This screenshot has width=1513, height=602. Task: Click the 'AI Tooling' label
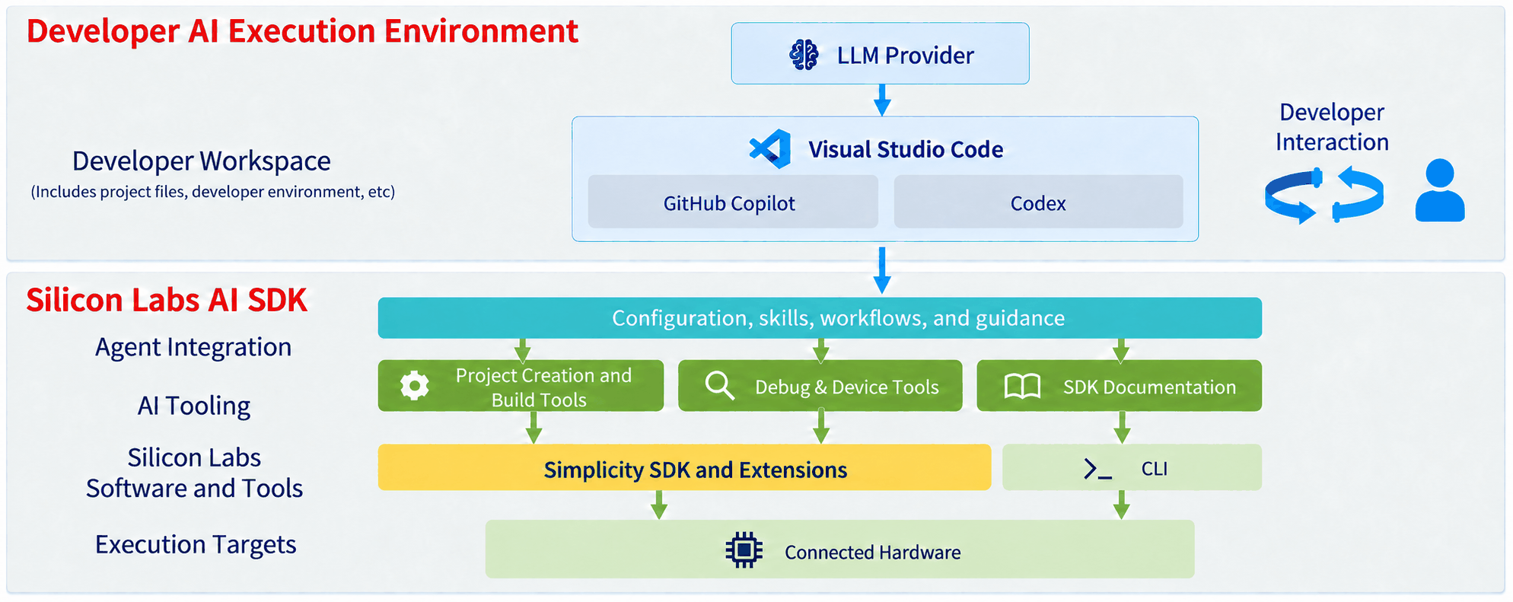[x=194, y=406]
